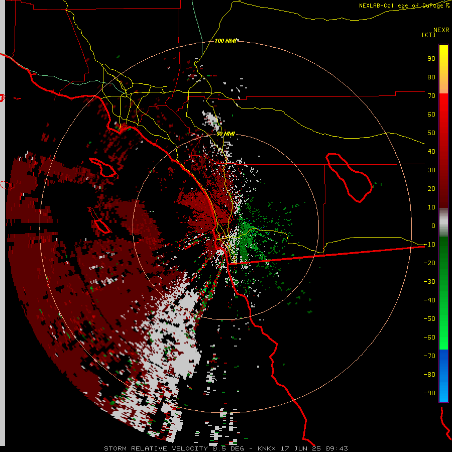
Task: Click the 50 NMI range ring label
Action: click(225, 134)
